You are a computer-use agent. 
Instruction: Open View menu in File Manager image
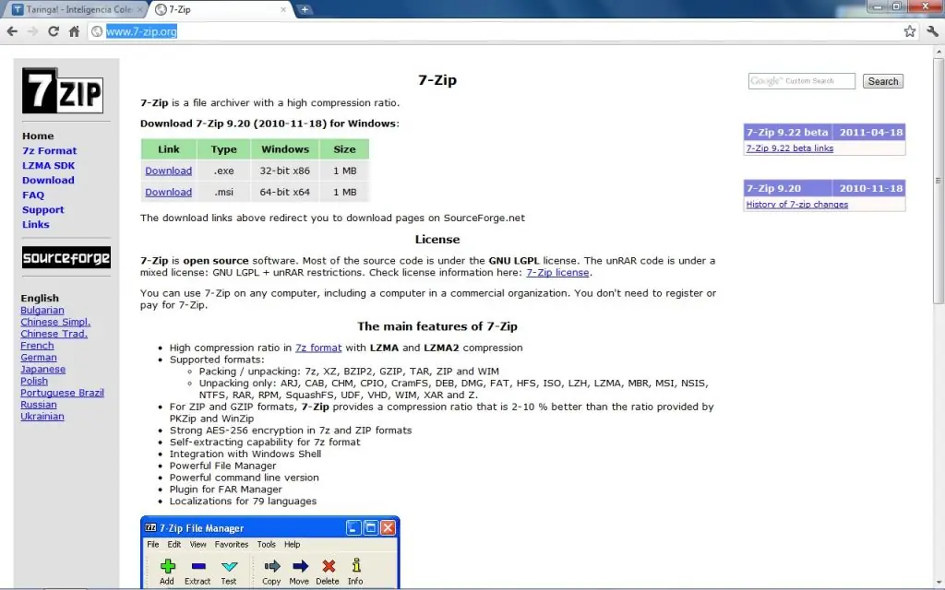[198, 544]
